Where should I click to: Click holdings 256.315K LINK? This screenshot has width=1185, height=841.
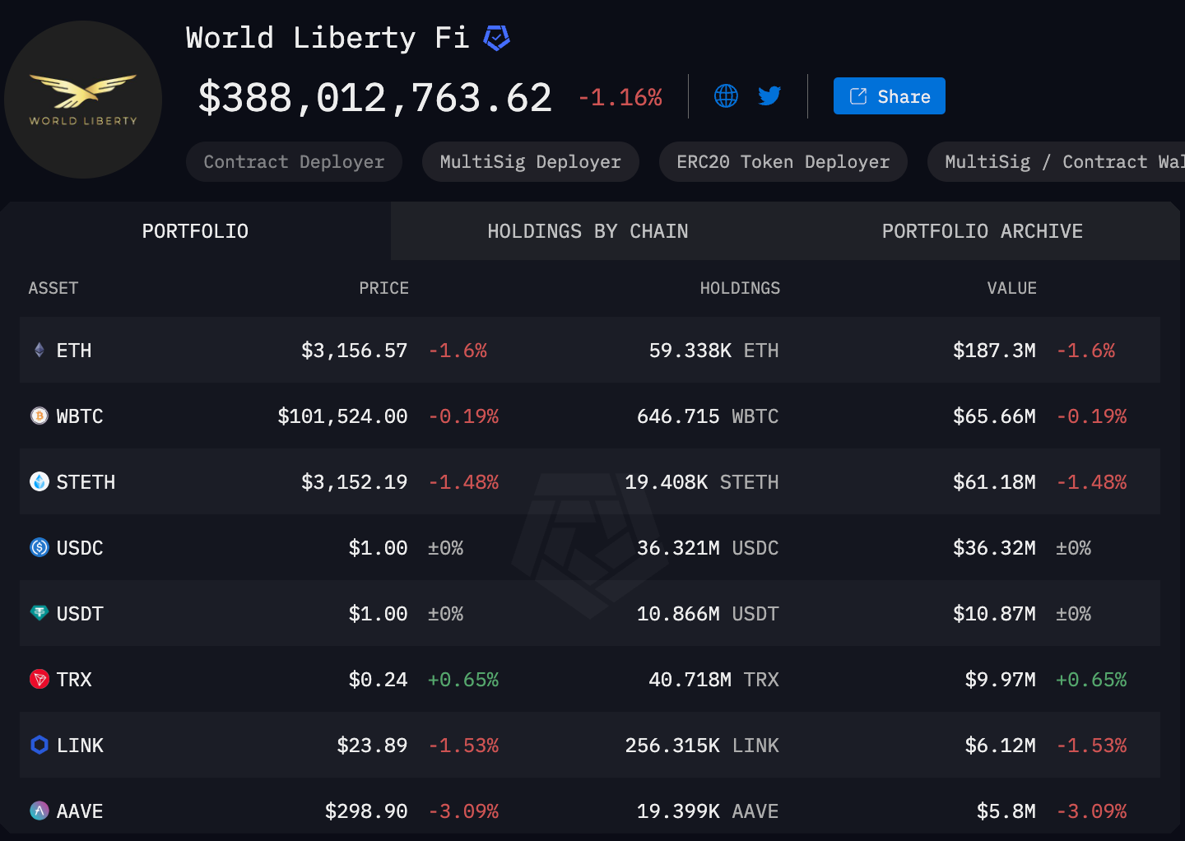click(702, 746)
